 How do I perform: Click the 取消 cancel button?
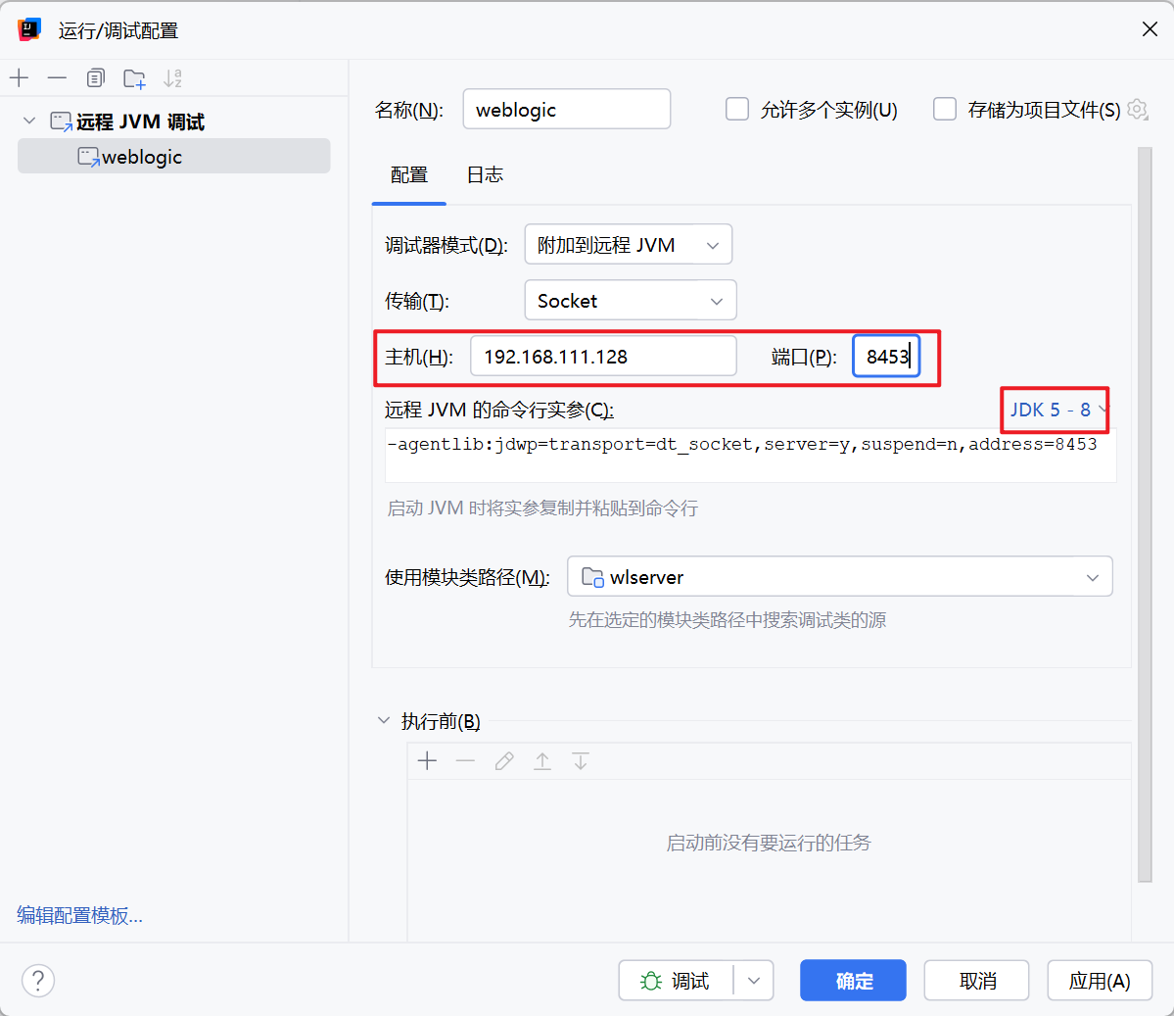pos(977,981)
